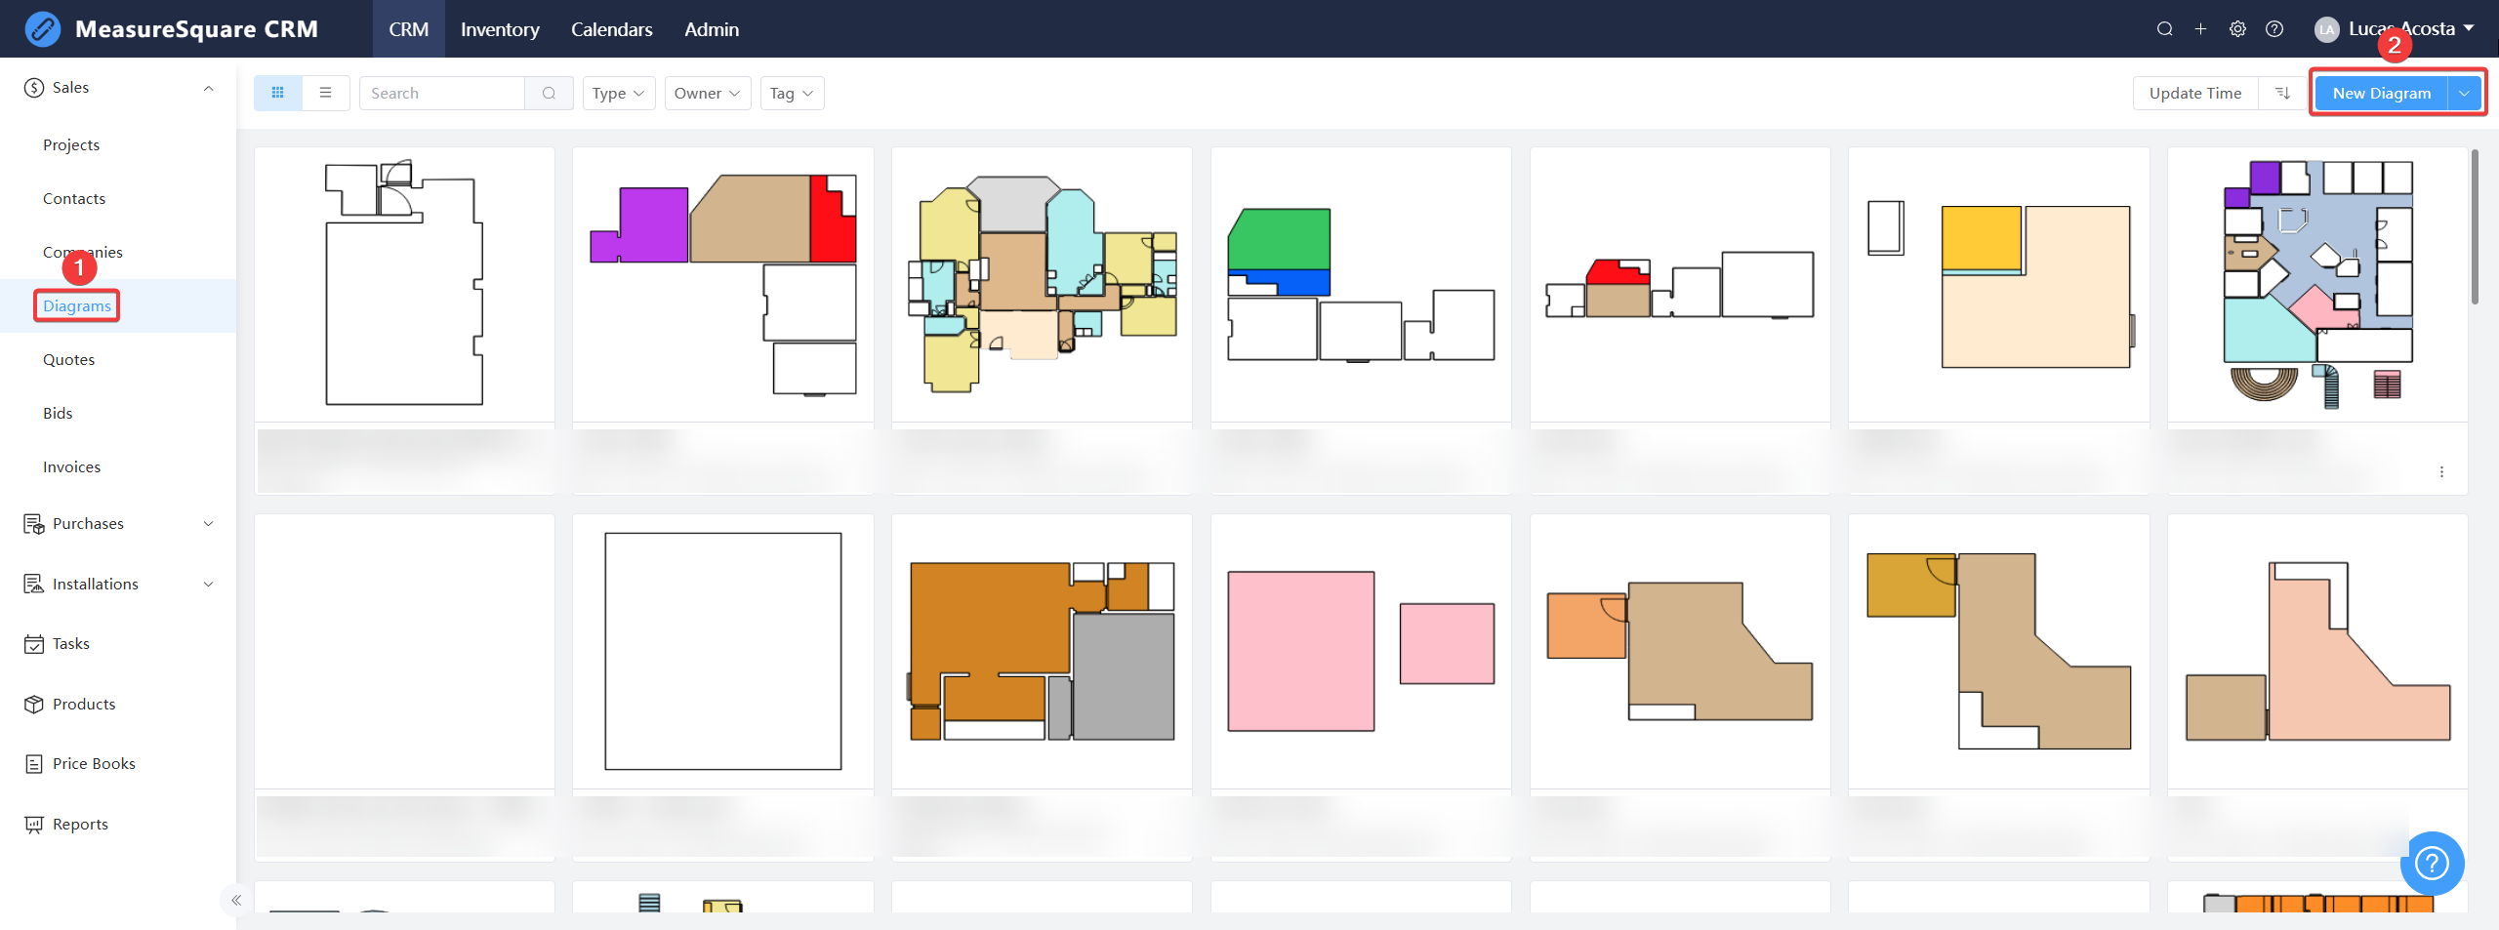The image size is (2499, 930).
Task: Open the settings gear icon
Action: [2237, 29]
